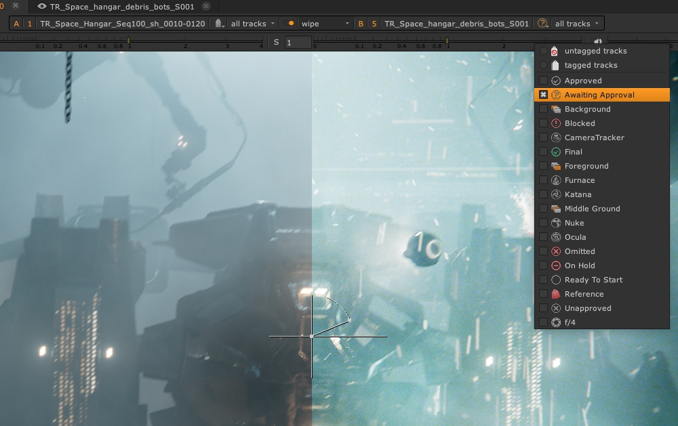Image resolution: width=678 pixels, height=426 pixels.
Task: Click the Furnace tag icon
Action: point(556,180)
